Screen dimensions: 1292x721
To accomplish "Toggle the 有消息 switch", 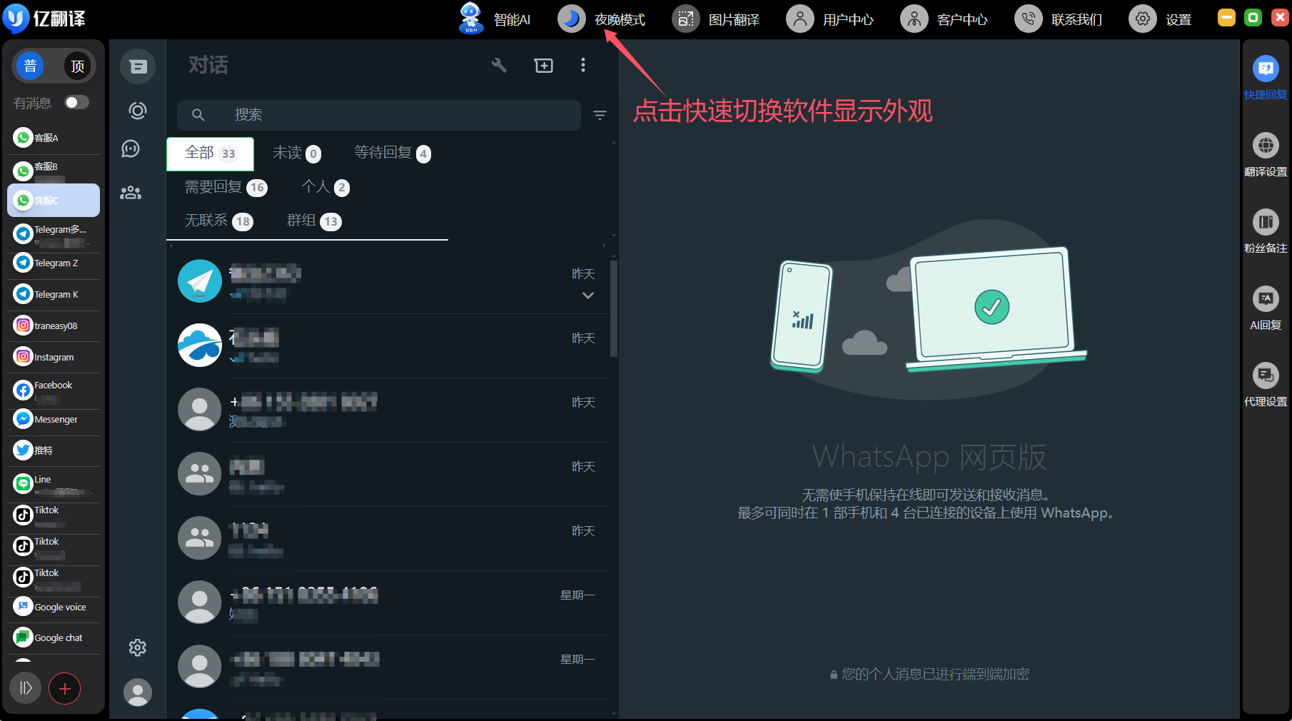I will pos(76,103).
